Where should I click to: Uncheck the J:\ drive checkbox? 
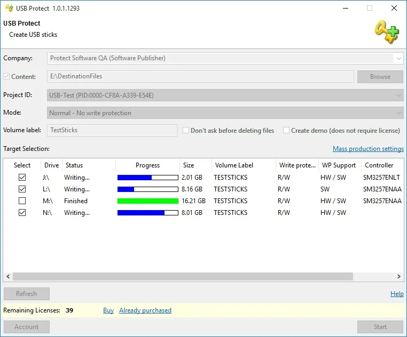click(x=22, y=178)
